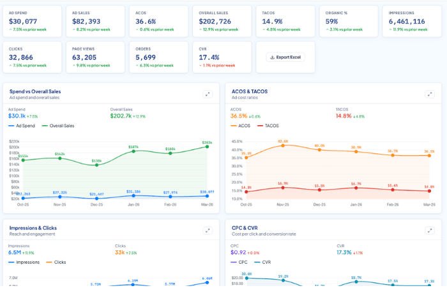Screen dimensions: 447x288
Task: Click the $31,186 Jan-26 Ad Spend point
Action: pos(133,195)
